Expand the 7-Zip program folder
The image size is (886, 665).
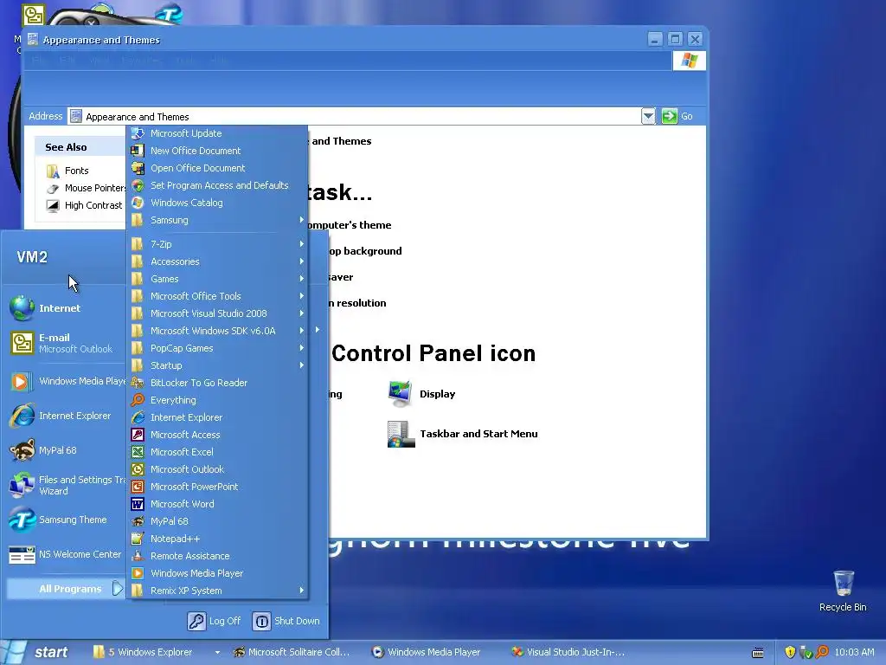[217, 244]
